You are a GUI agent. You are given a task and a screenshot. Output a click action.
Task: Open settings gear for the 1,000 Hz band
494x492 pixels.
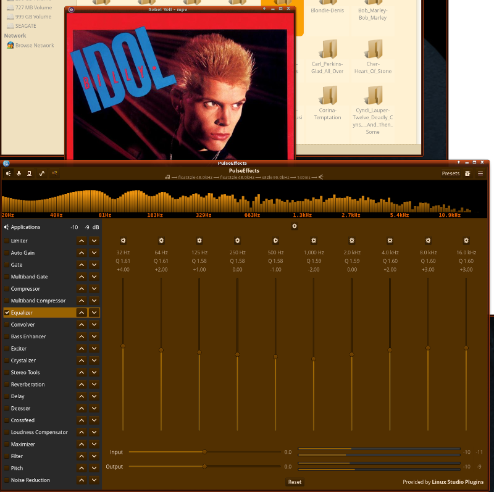pyautogui.click(x=313, y=241)
